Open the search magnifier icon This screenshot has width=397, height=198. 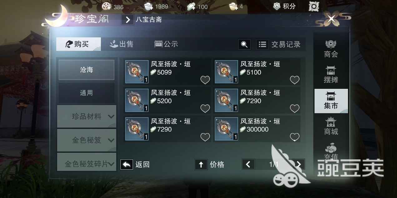[244, 44]
